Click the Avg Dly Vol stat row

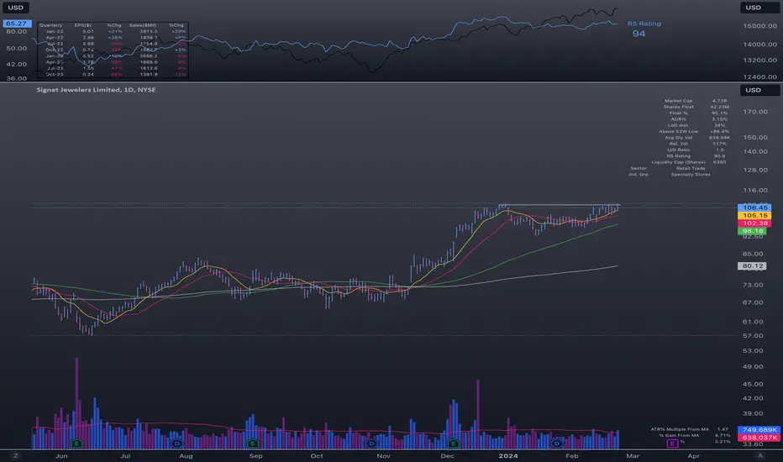coord(697,138)
